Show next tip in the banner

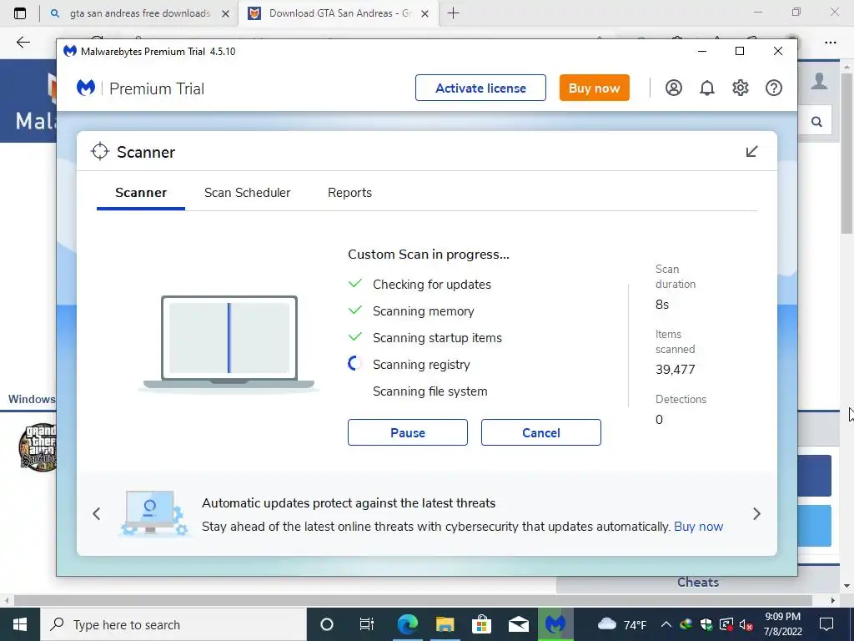pos(756,513)
